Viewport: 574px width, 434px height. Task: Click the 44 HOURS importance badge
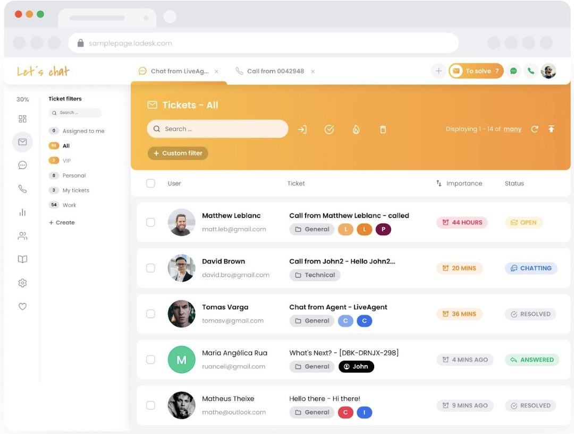[462, 222]
